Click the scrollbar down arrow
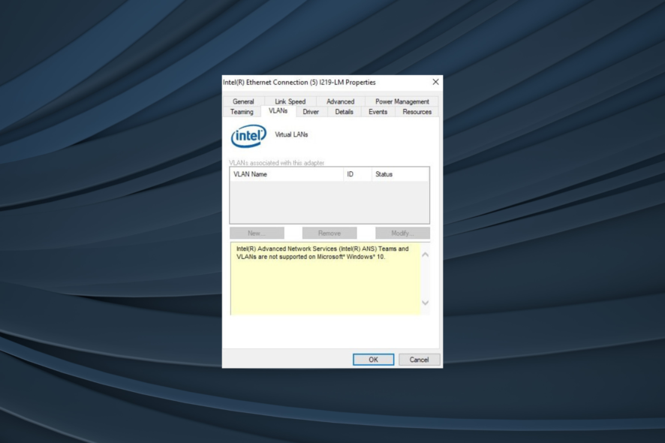Image resolution: width=665 pixels, height=443 pixels. (424, 303)
